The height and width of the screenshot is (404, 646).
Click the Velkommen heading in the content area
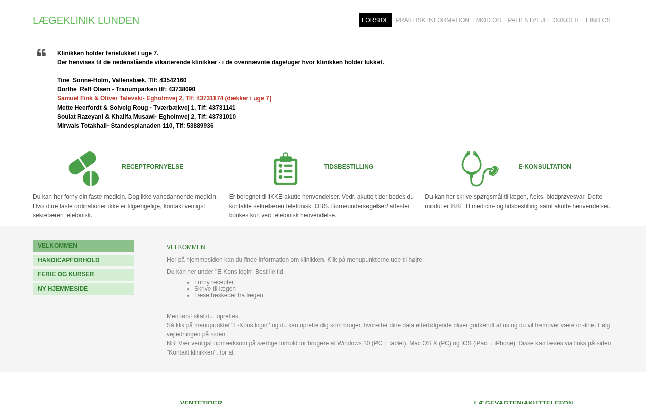(186, 247)
